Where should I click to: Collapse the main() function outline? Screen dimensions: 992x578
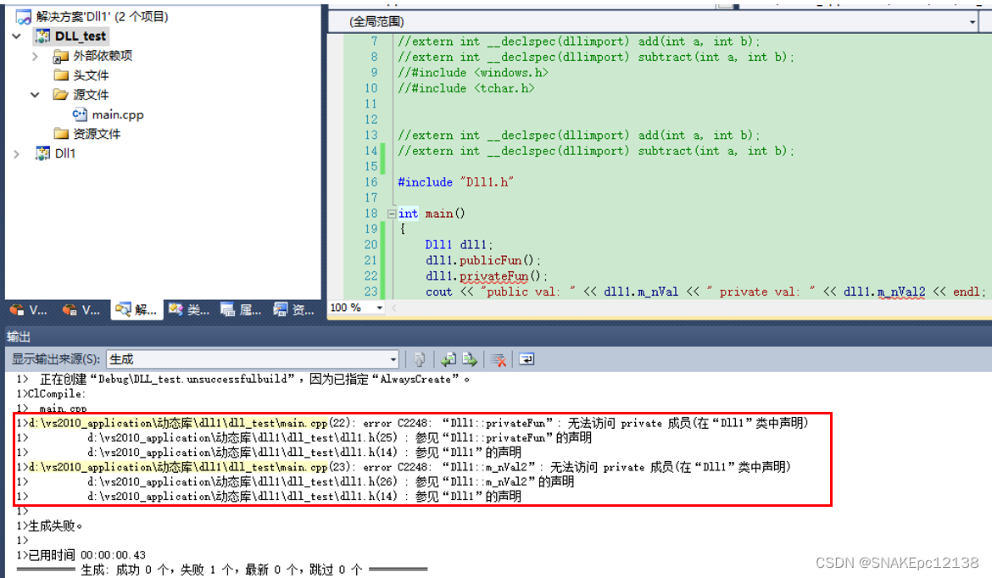[392, 214]
